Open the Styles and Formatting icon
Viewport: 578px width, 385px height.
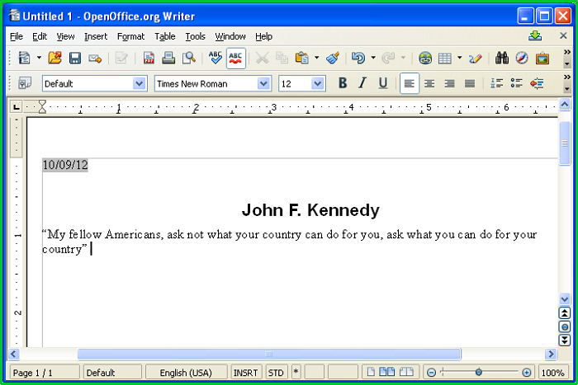24,83
